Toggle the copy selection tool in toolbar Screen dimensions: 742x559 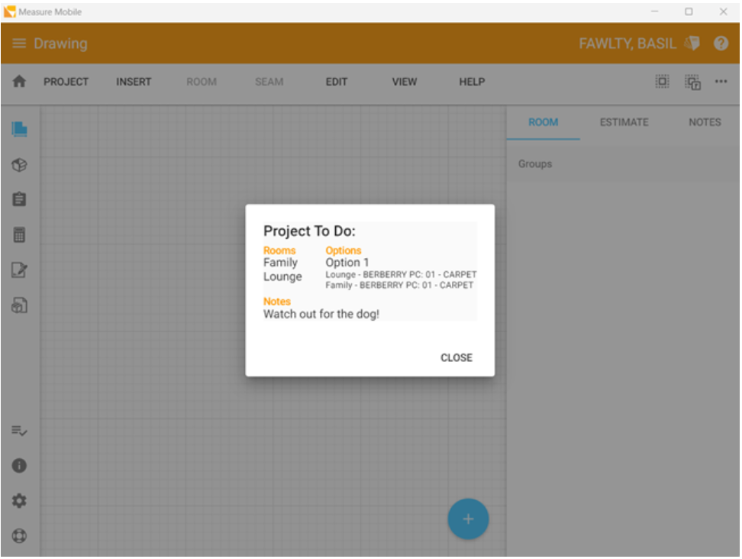point(692,81)
